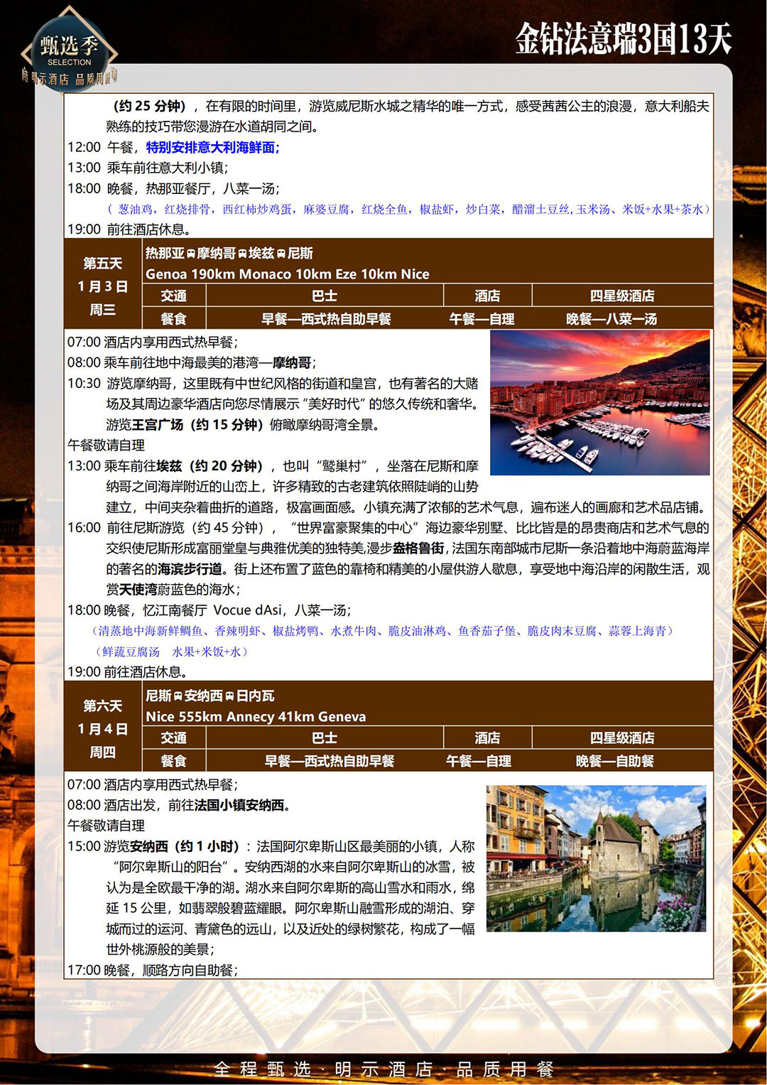Click the bold text 安纳西（约1小时）
Image resolution: width=767 pixels, height=1085 pixels.
click(x=185, y=847)
